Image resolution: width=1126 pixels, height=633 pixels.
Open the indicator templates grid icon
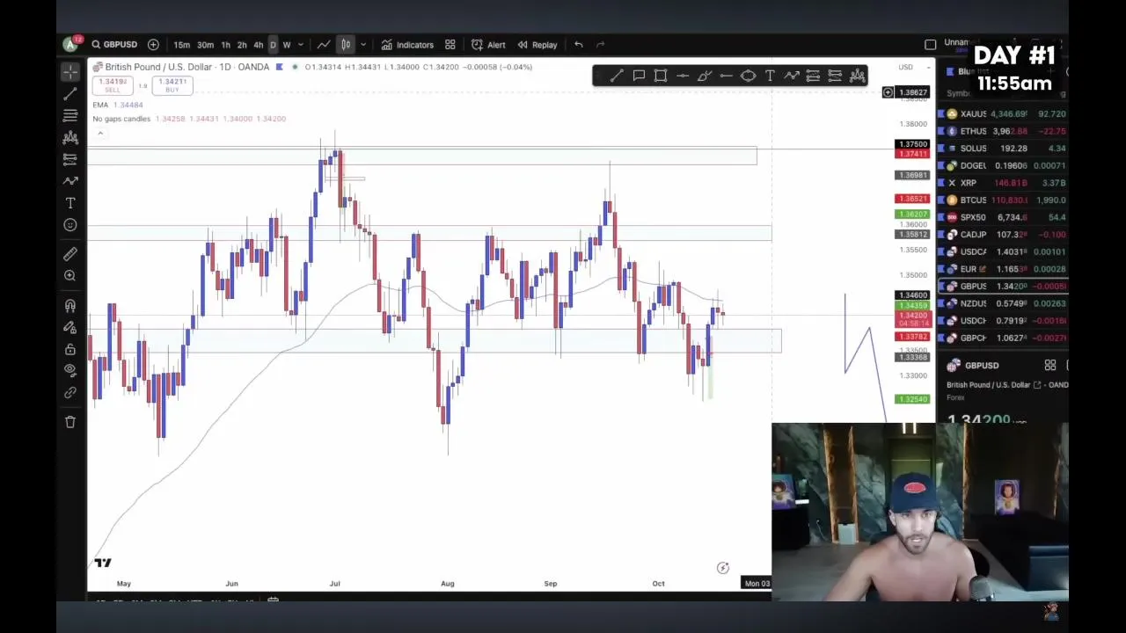[450, 45]
